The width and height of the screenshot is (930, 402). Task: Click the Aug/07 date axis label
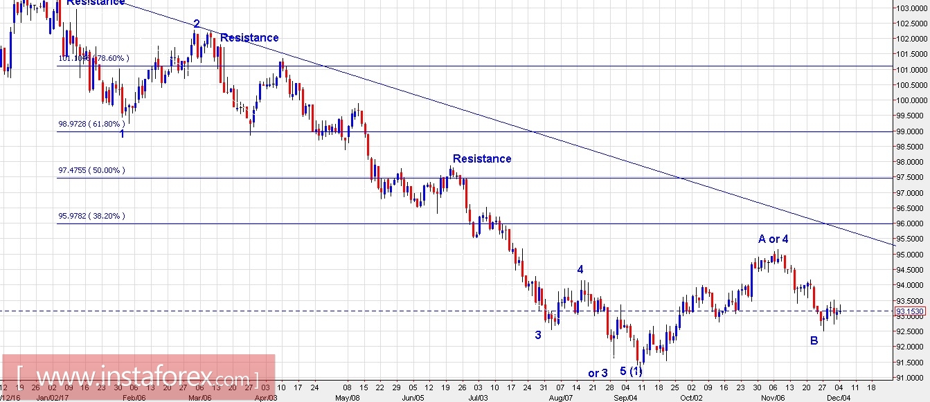(560, 398)
